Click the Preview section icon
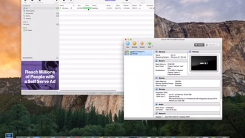Viewport: 245px width, 138px height. click(190, 52)
